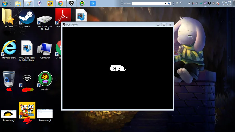235x132 pixels.
Task: Close the DOGTARUNE window
Action: pyautogui.click(x=170, y=25)
